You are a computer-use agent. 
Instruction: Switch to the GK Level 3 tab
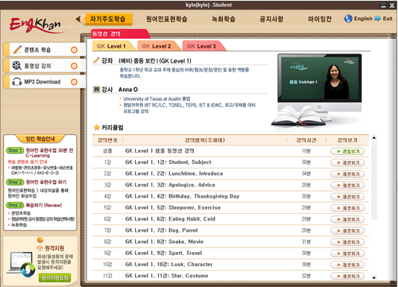[x=202, y=46]
